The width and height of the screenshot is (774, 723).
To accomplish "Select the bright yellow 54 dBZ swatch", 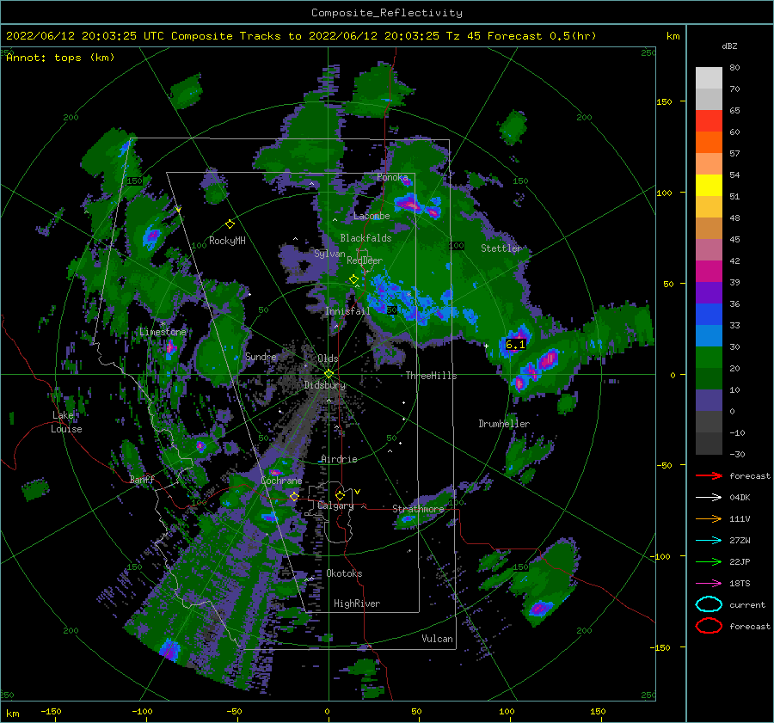I will tap(709, 185).
